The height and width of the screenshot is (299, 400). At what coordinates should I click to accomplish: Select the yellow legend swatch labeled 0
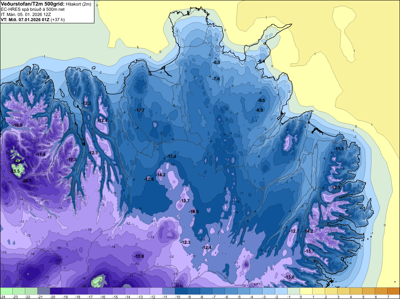click(x=306, y=291)
